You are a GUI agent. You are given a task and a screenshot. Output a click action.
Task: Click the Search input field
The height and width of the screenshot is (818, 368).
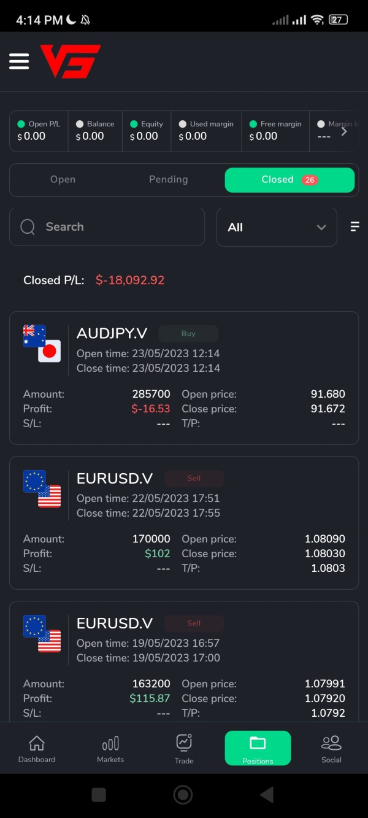pyautogui.click(x=117, y=227)
